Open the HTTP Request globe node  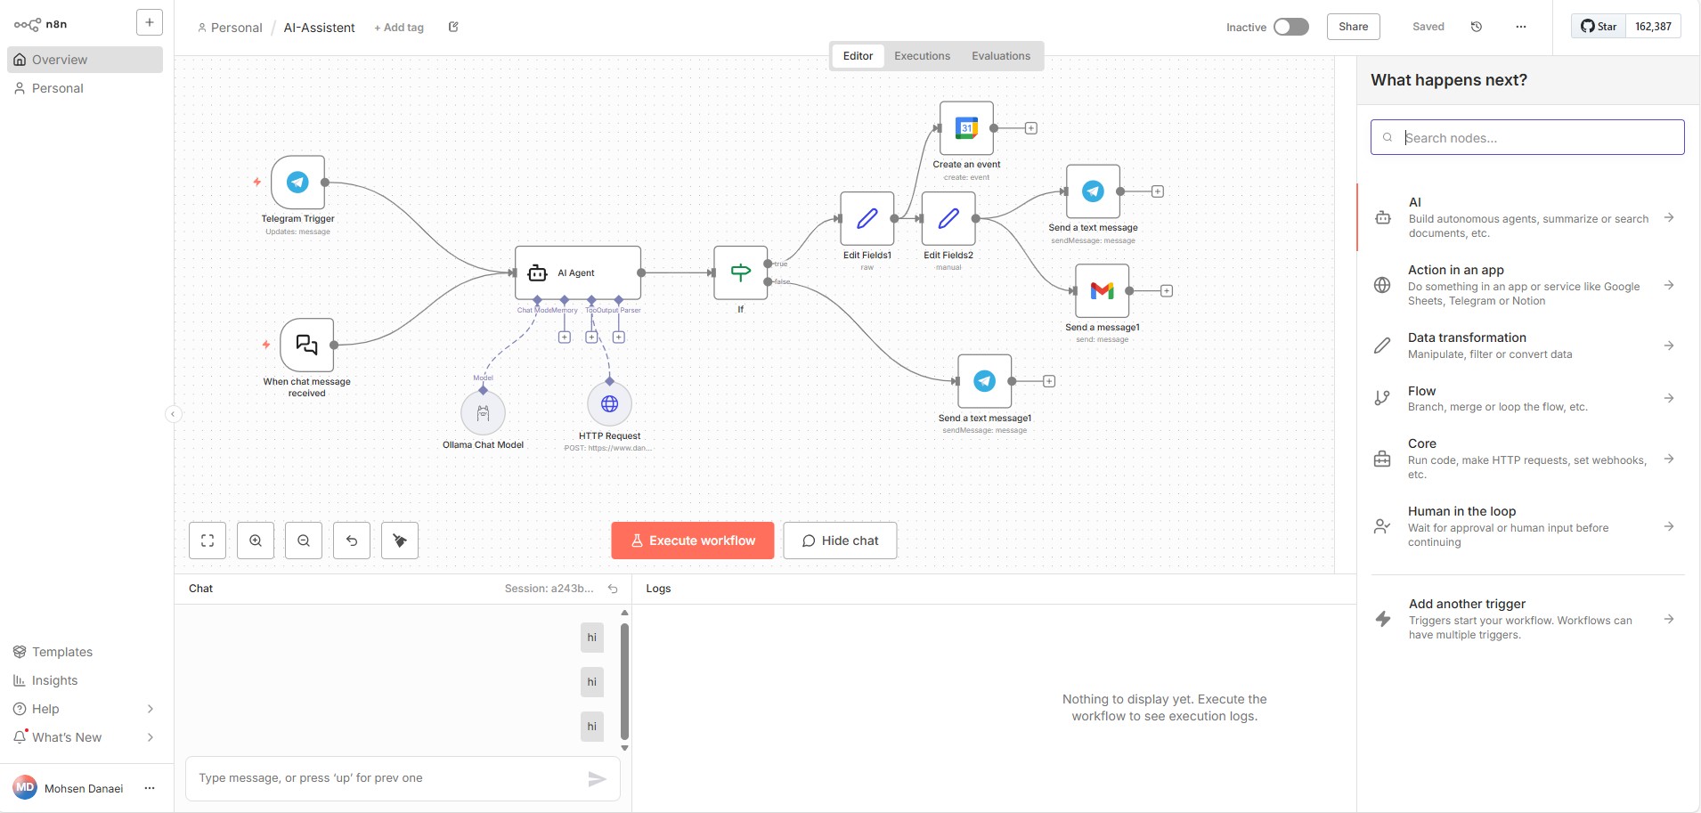(609, 404)
